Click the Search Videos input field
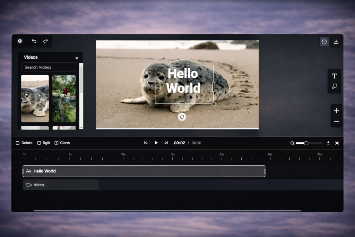This screenshot has height=237, width=355. [49, 67]
